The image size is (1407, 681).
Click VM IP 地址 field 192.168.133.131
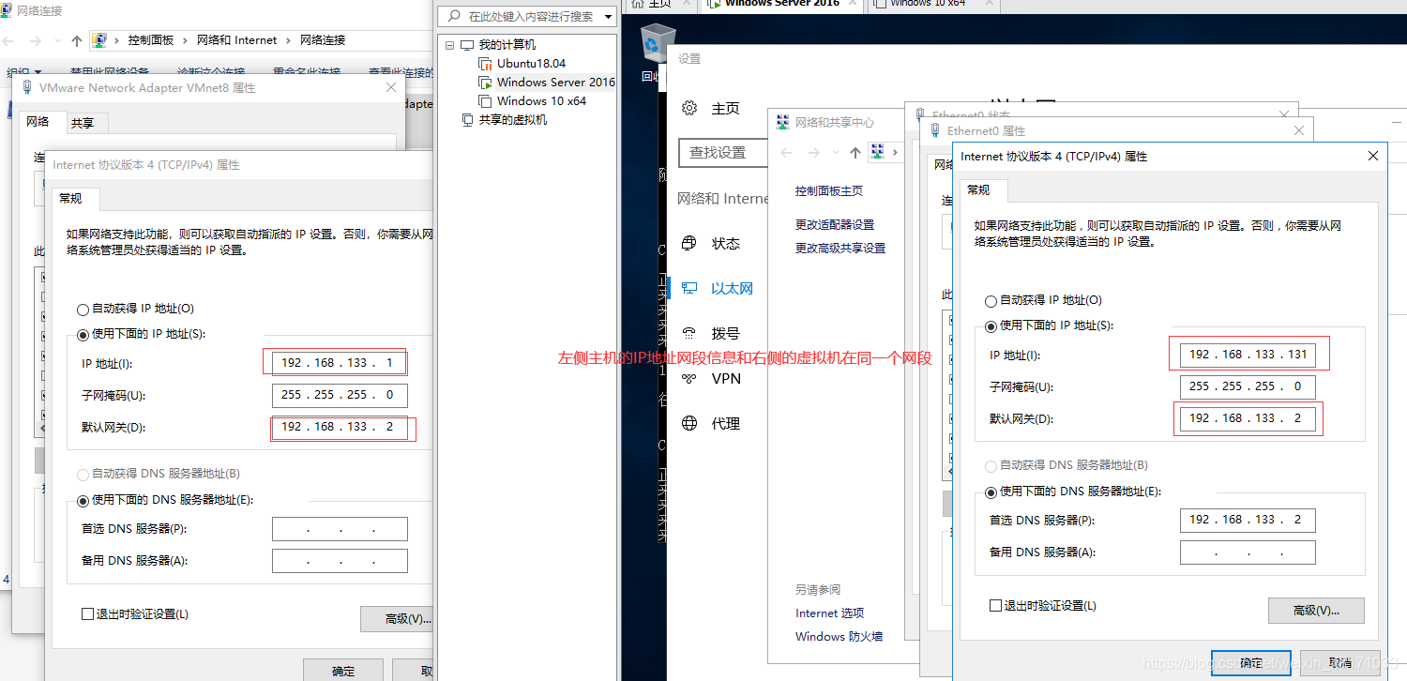[x=1248, y=355]
